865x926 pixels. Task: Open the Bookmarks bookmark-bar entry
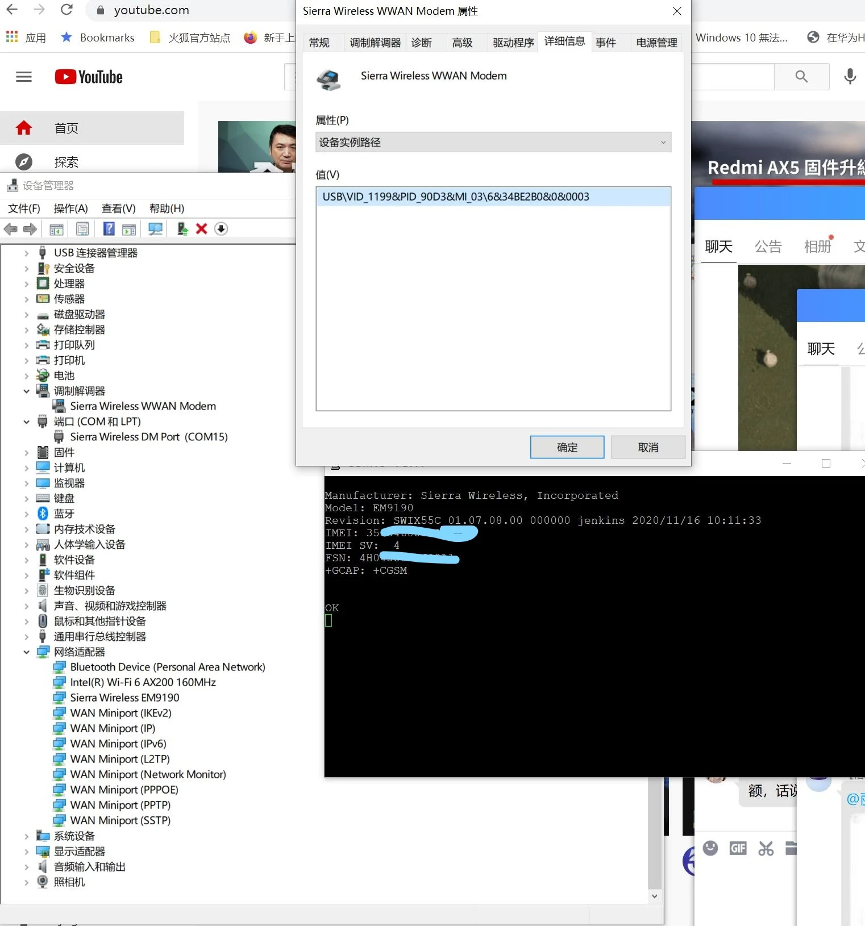[x=98, y=37]
